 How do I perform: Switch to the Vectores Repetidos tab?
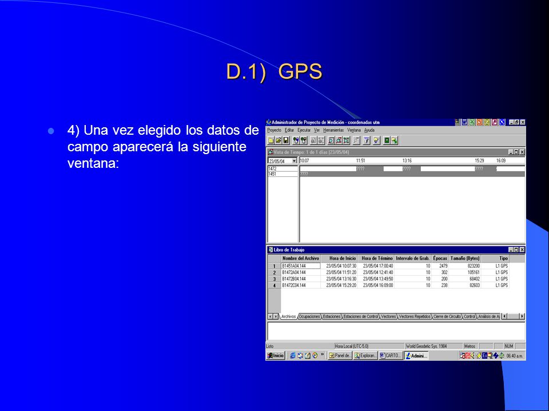pos(415,317)
